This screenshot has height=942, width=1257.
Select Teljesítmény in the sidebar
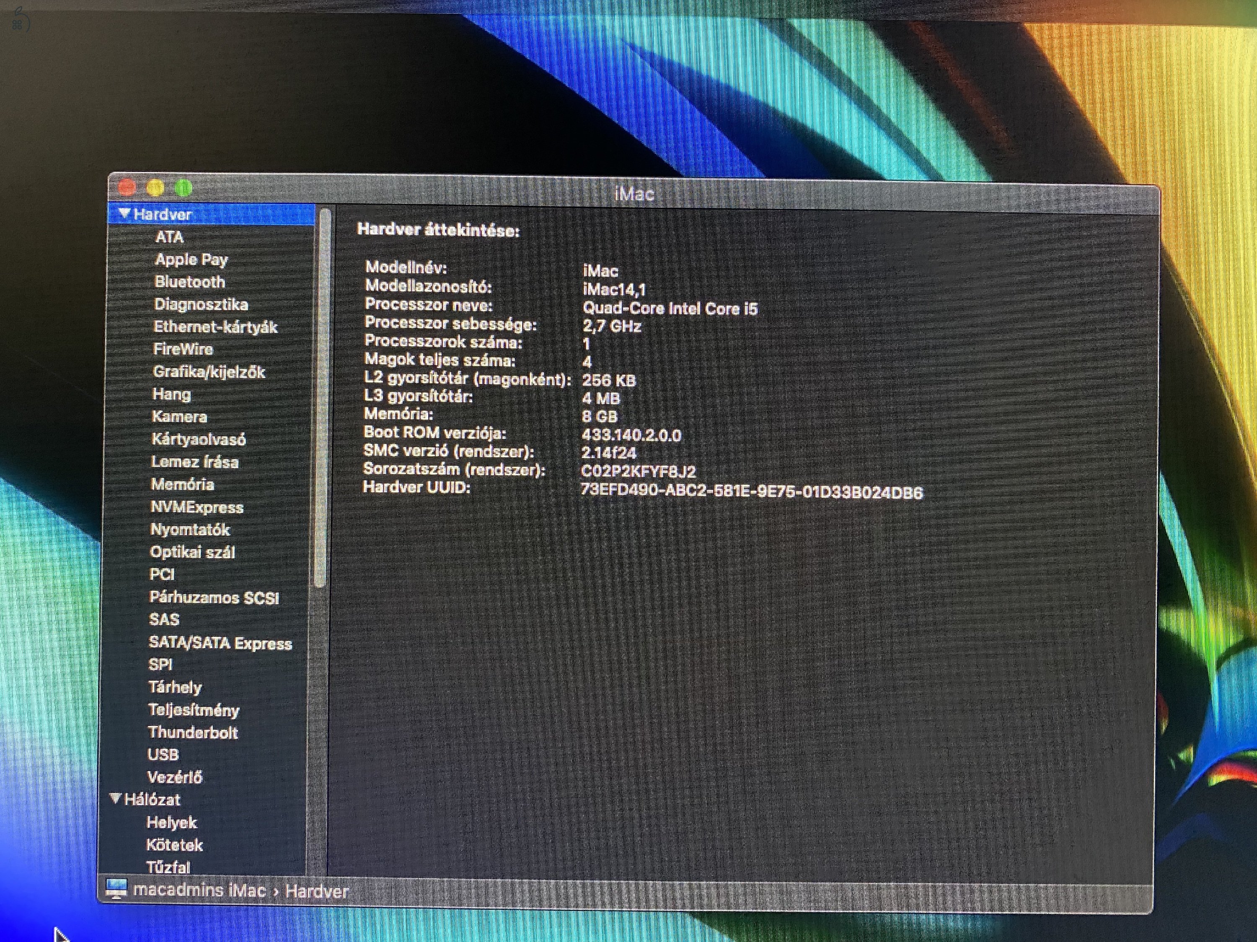click(x=194, y=710)
